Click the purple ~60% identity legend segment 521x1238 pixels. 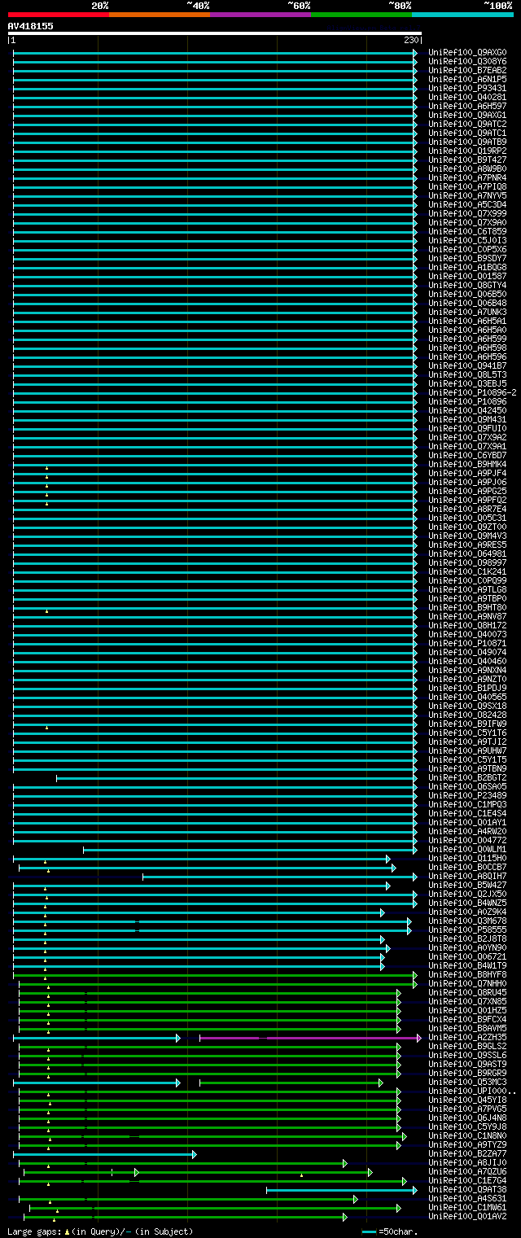click(x=260, y=15)
